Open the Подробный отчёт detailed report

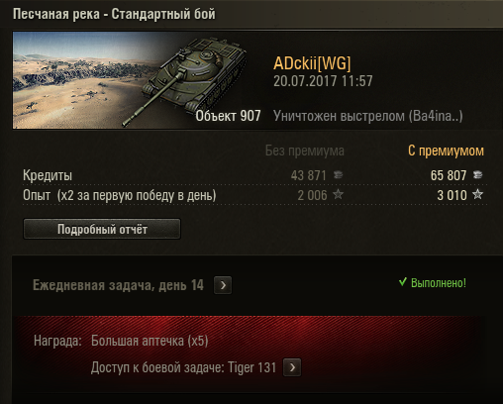point(102,229)
